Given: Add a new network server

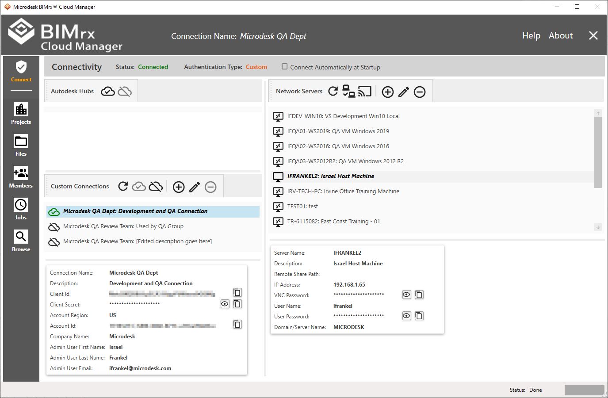Looking at the screenshot, I should point(387,92).
